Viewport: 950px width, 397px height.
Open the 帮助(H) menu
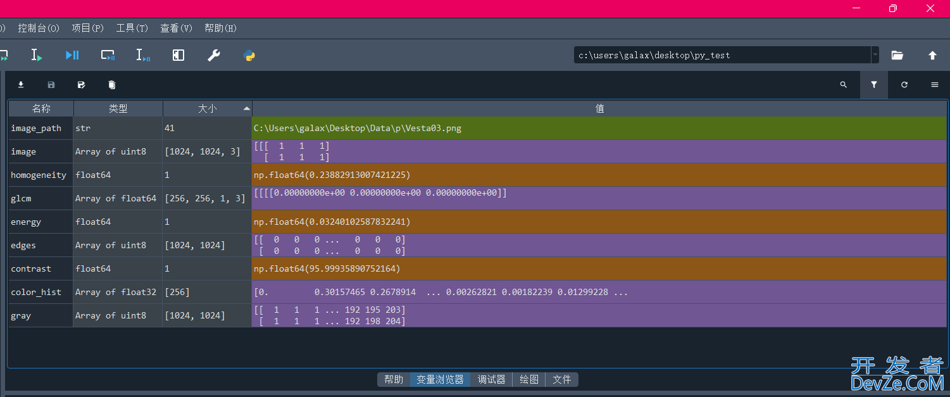click(220, 28)
